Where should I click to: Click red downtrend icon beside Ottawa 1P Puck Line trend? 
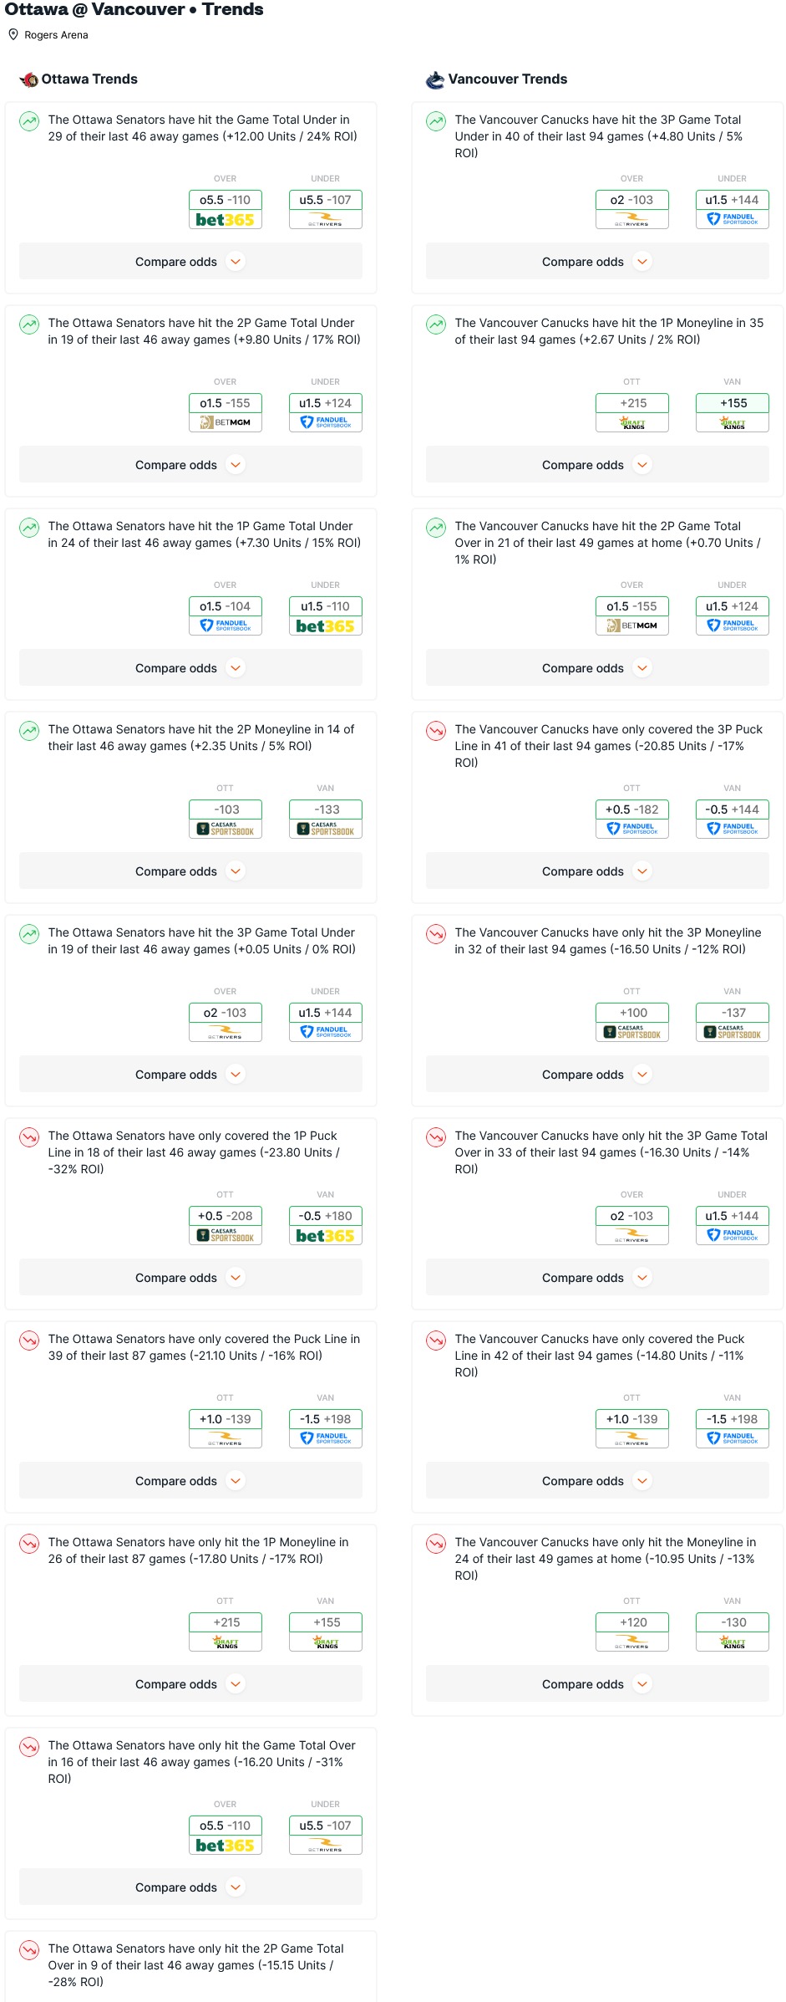point(29,1137)
